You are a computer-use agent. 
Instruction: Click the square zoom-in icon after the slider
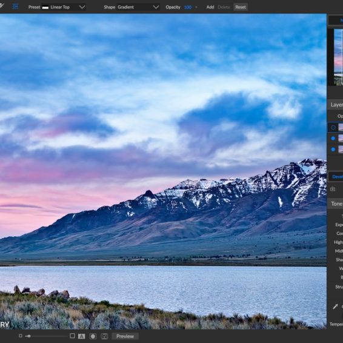[x=72, y=336]
